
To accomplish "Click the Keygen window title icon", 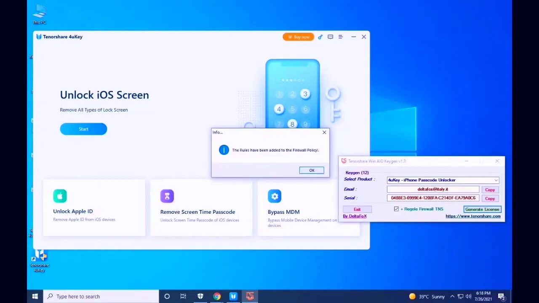I will click(344, 161).
